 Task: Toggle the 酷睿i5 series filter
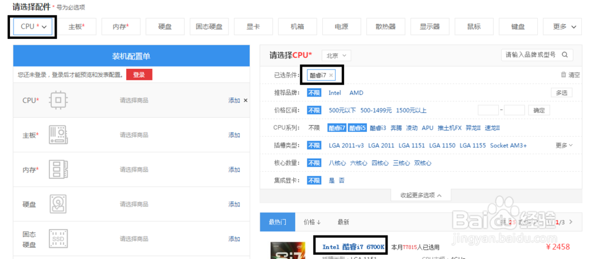point(357,128)
